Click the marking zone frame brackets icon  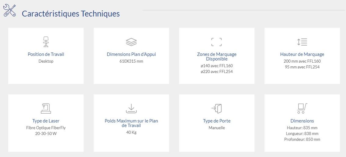217,42
